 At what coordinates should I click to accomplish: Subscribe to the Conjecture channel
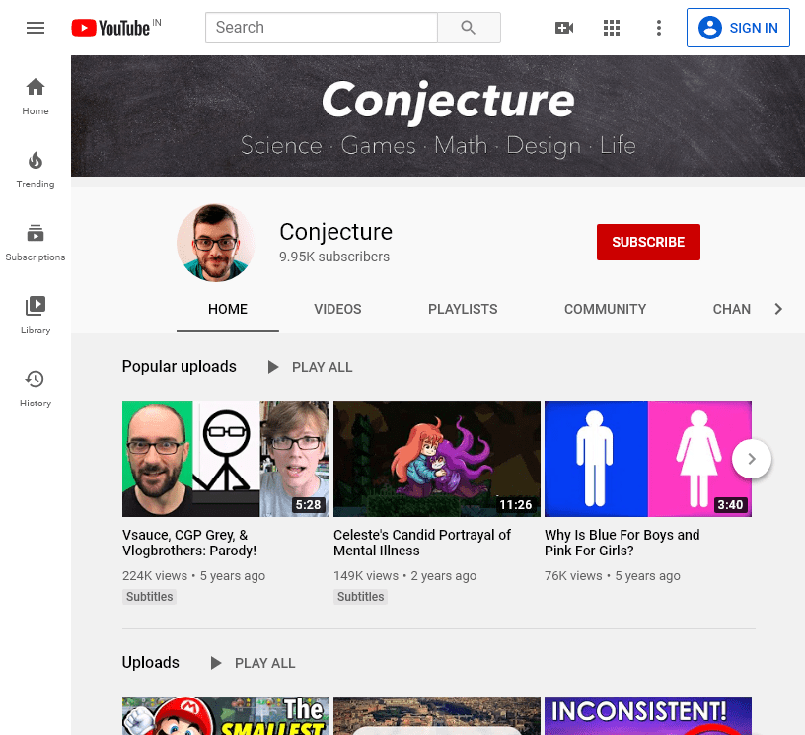click(x=648, y=242)
